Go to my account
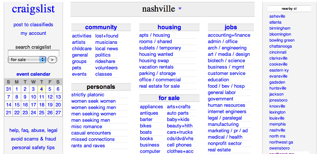This screenshot has width=320, height=154. [x=33, y=33]
